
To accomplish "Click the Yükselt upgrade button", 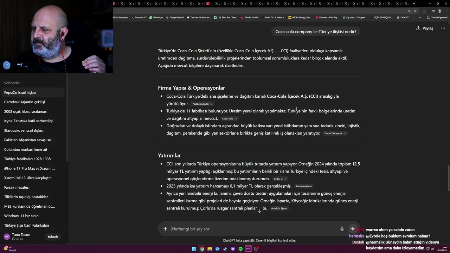I will (53, 237).
